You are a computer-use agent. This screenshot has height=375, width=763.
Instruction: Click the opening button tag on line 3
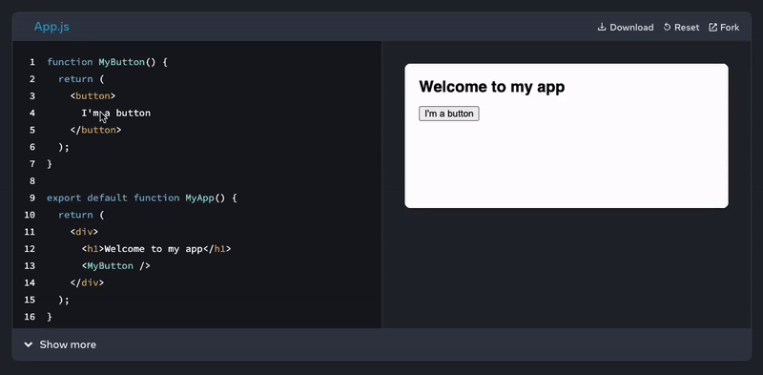93,96
